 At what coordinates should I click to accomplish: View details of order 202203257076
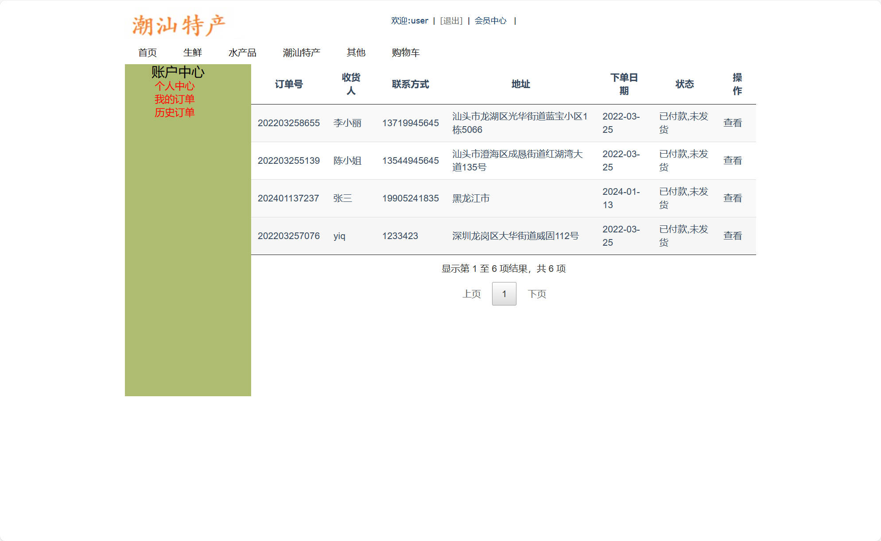733,236
